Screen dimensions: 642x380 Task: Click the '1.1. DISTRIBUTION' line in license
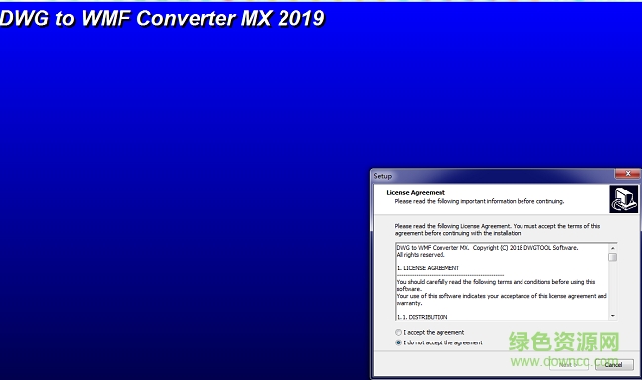422,317
